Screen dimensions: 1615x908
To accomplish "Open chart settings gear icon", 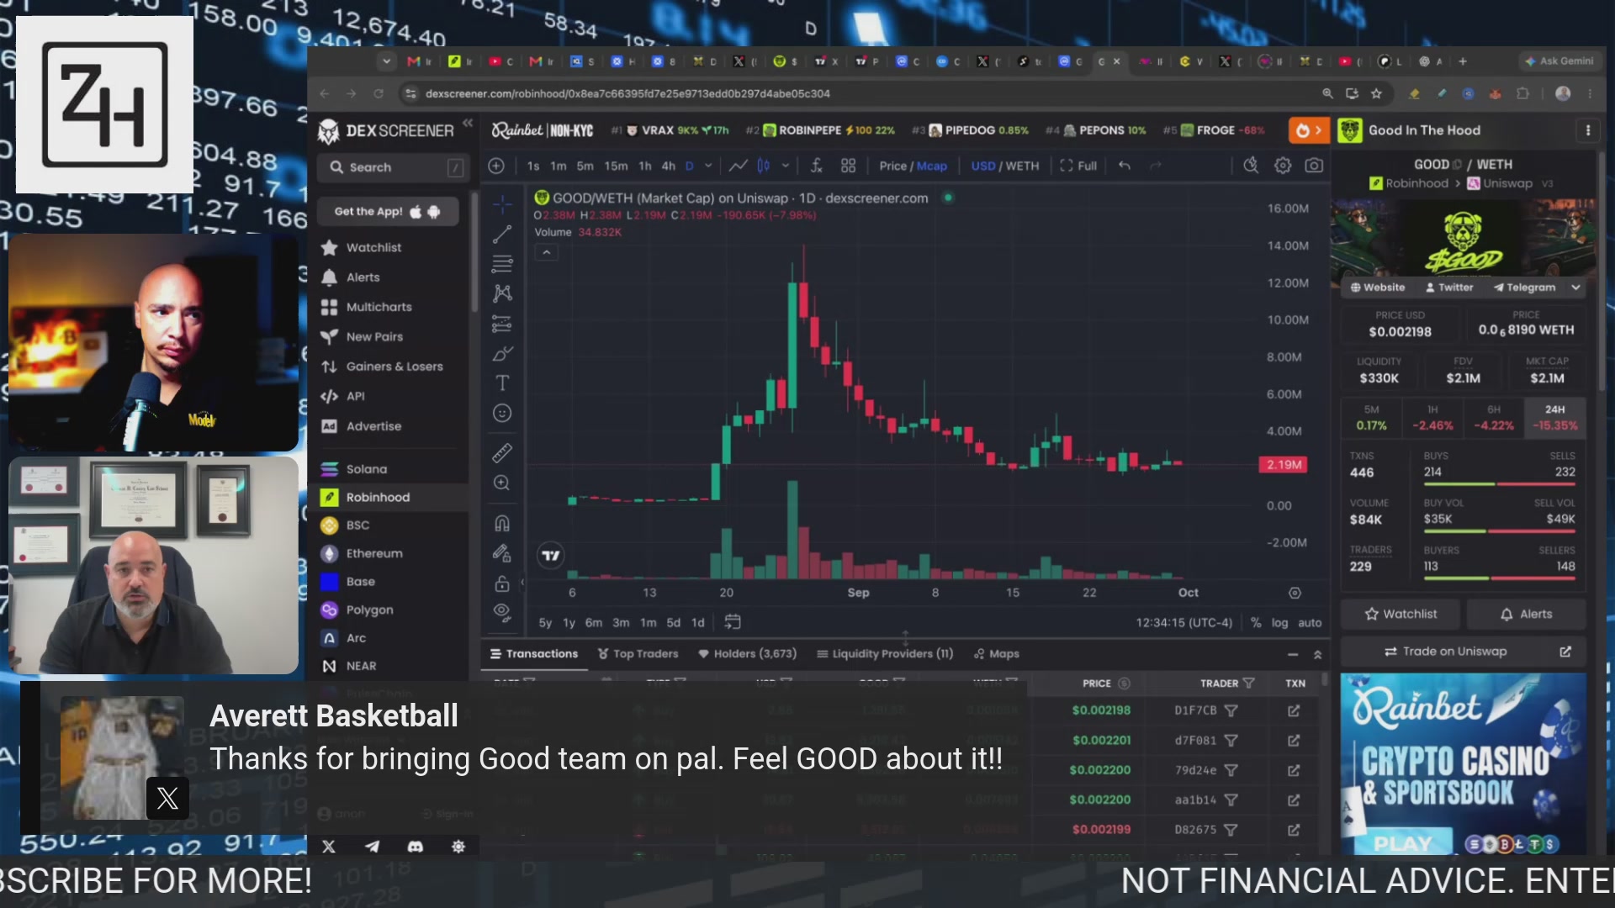I will click(1283, 166).
